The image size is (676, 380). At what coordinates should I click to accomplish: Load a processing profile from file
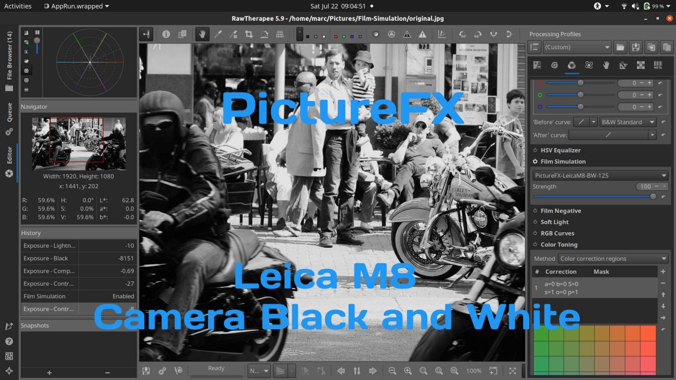[620, 47]
